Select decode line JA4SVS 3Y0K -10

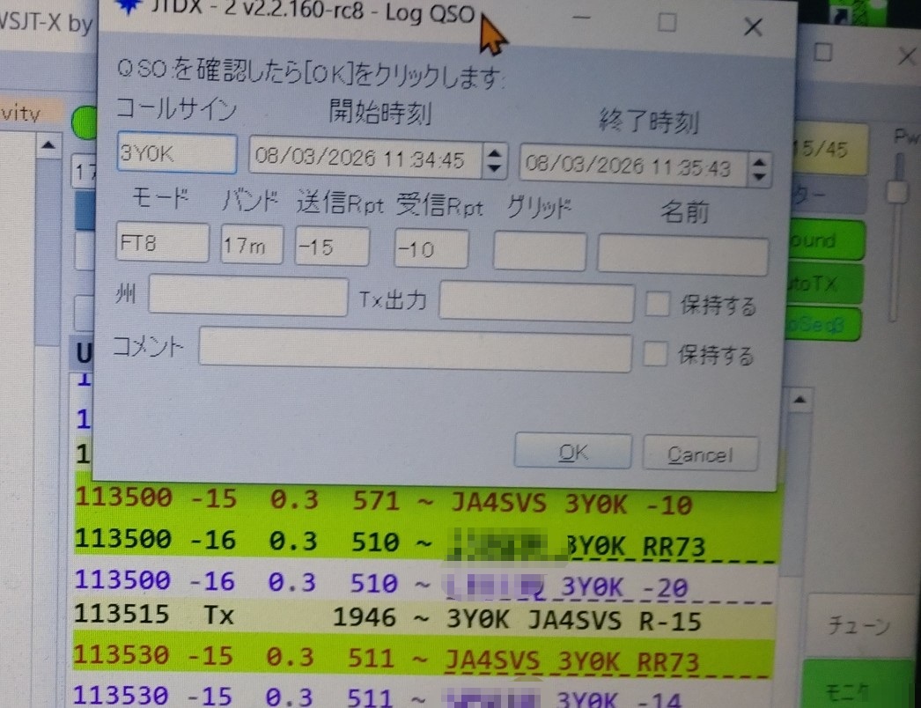point(426,502)
